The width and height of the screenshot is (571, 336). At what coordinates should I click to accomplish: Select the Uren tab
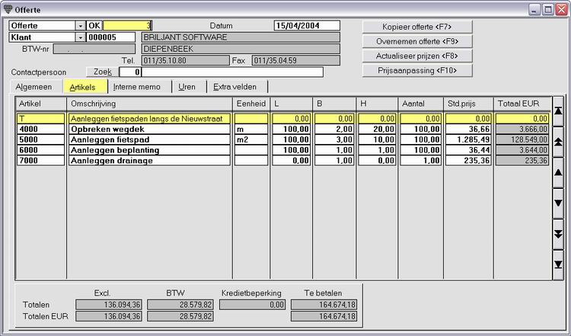point(187,87)
